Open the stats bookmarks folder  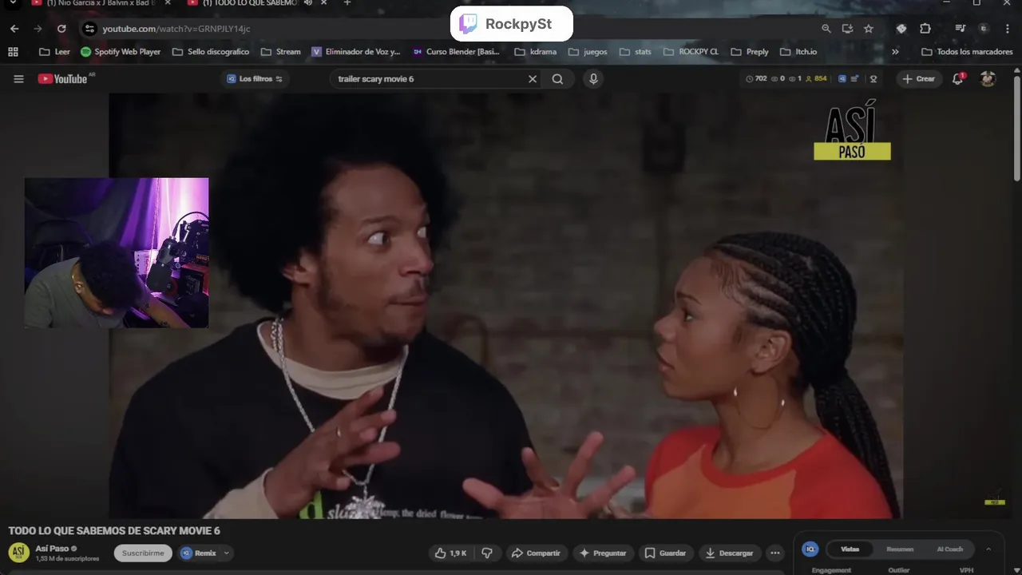click(x=636, y=52)
